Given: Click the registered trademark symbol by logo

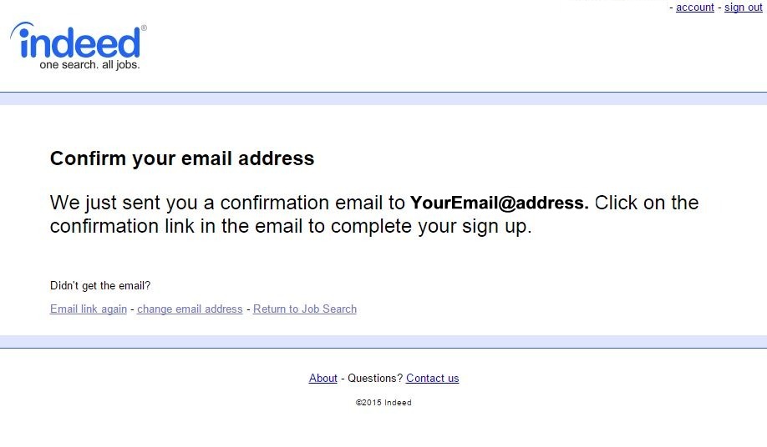Looking at the screenshot, I should (x=144, y=28).
